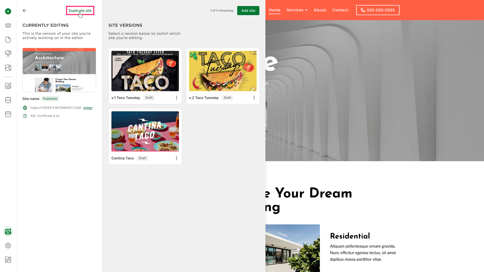Open the calendar bookings sidebar icon
The width and height of the screenshot is (484, 272).
(x=8, y=114)
